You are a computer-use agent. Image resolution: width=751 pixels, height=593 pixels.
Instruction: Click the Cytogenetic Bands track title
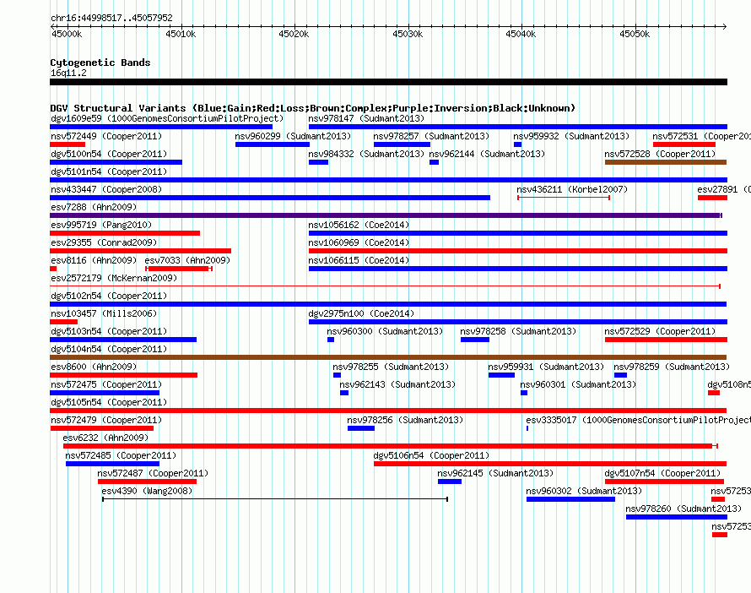pos(100,63)
